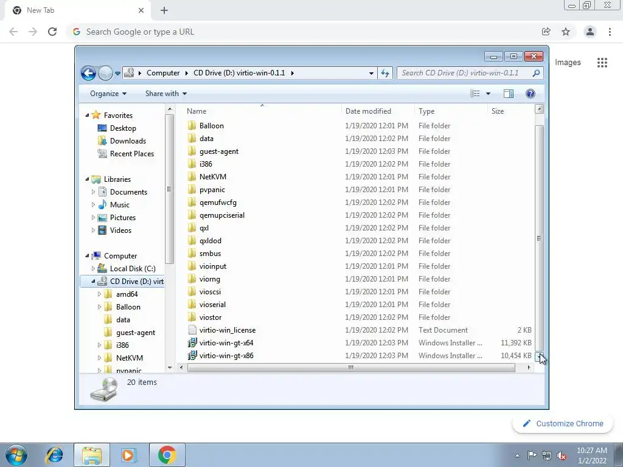Image resolution: width=623 pixels, height=467 pixels.
Task: Open the recent pages dropdown arrow
Action: 117,74
